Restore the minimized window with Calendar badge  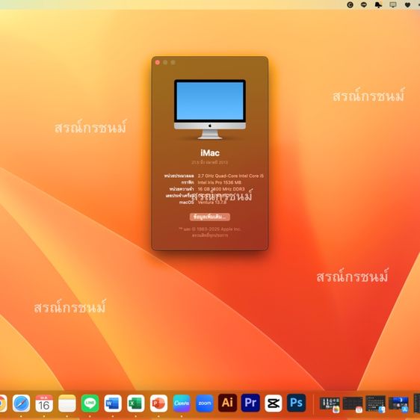(x=353, y=404)
